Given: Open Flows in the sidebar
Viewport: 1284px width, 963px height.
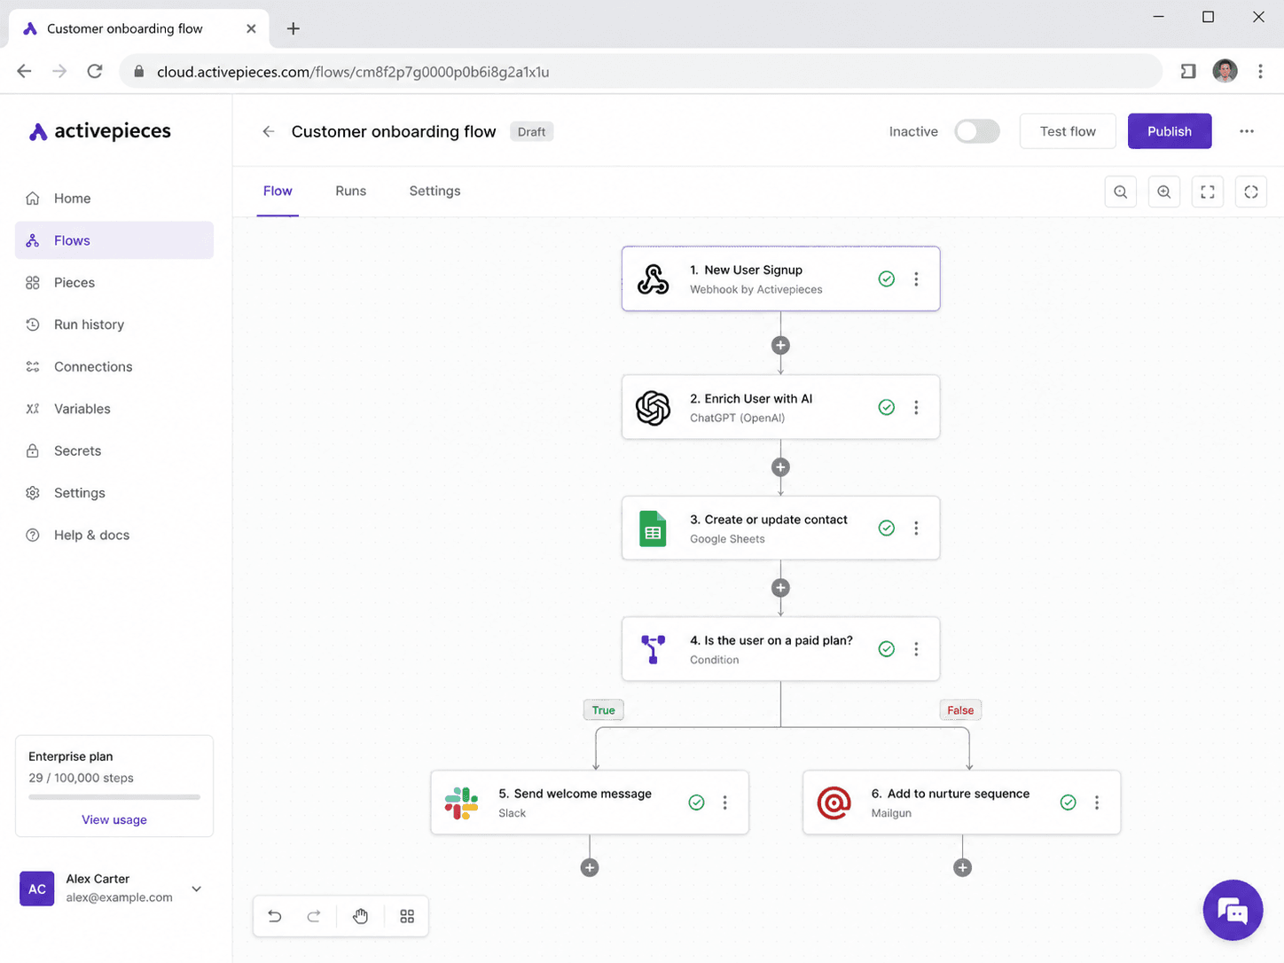Looking at the screenshot, I should (x=114, y=240).
